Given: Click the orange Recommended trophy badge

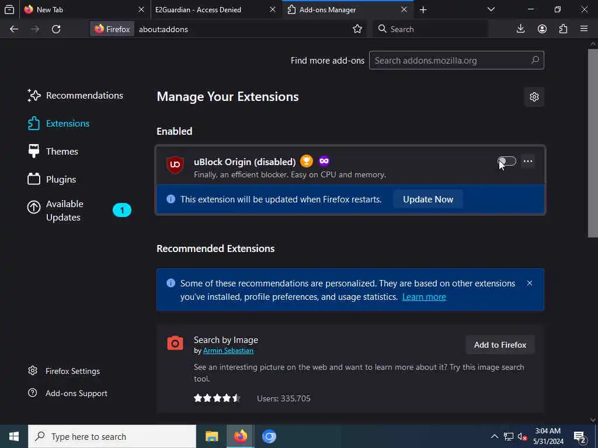Looking at the screenshot, I should [306, 161].
